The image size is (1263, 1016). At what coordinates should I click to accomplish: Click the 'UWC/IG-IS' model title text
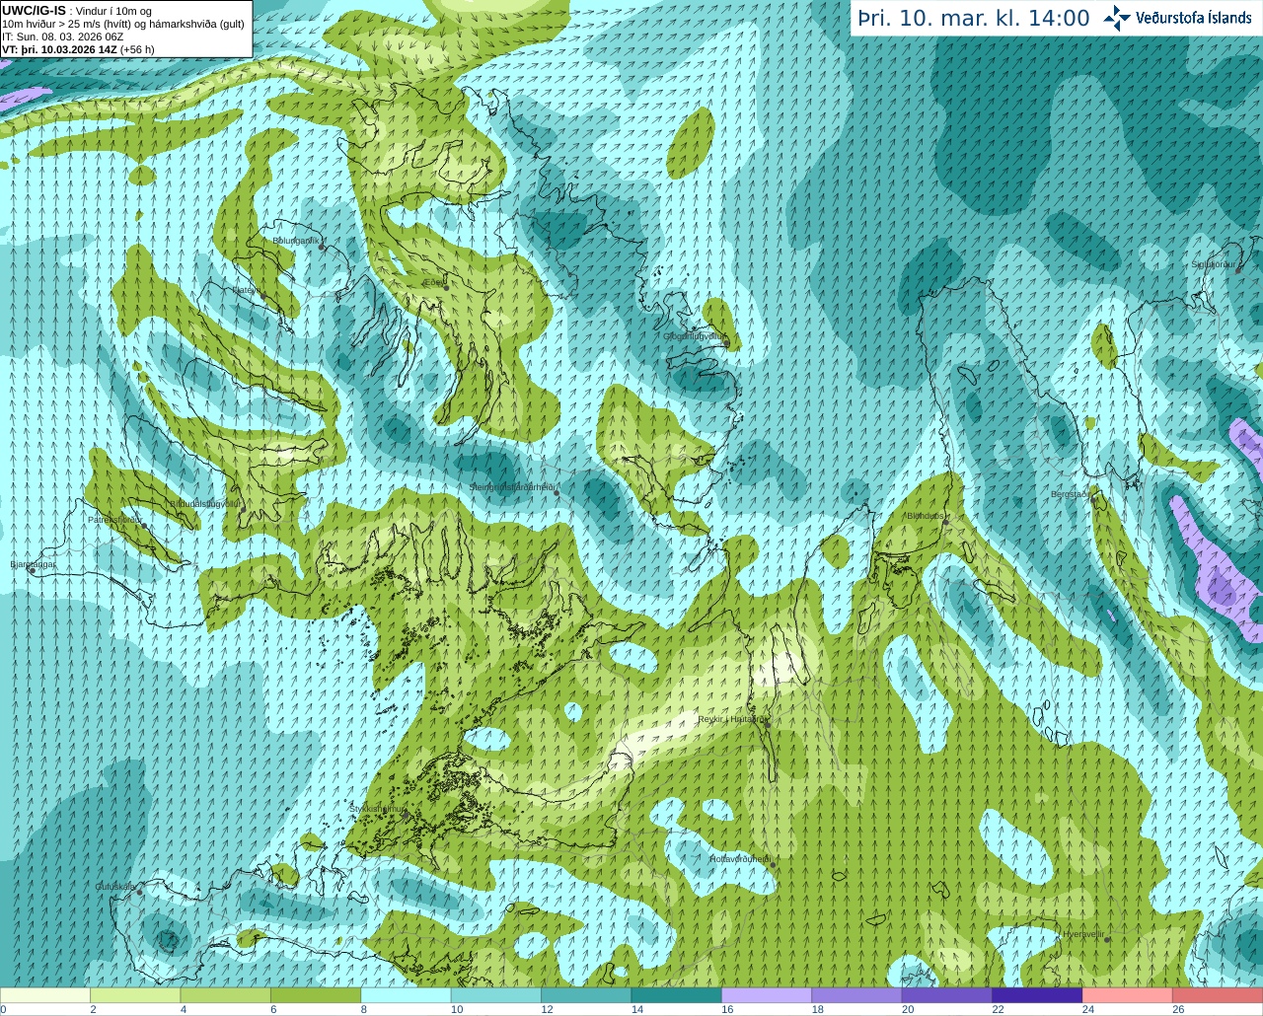click(x=34, y=11)
